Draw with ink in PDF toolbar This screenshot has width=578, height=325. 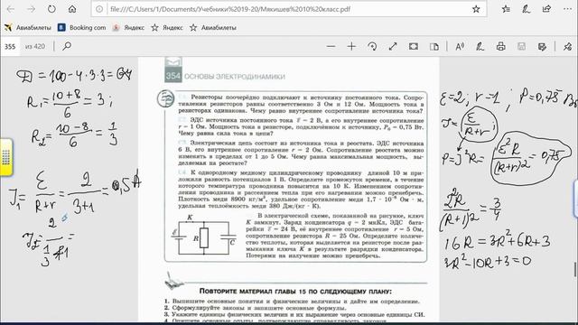(480, 46)
